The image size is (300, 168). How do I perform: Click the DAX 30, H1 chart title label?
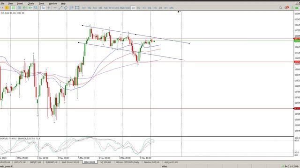[x=15, y=13]
